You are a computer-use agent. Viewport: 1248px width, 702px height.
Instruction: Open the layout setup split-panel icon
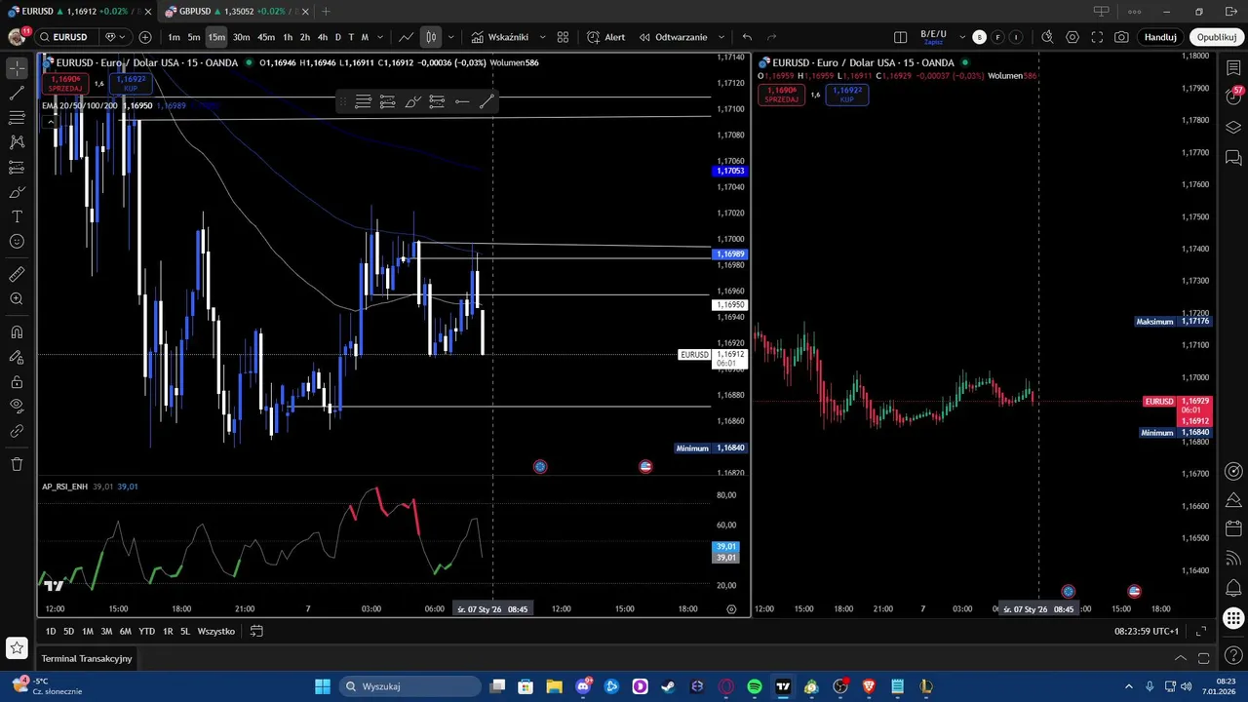pyautogui.click(x=901, y=37)
